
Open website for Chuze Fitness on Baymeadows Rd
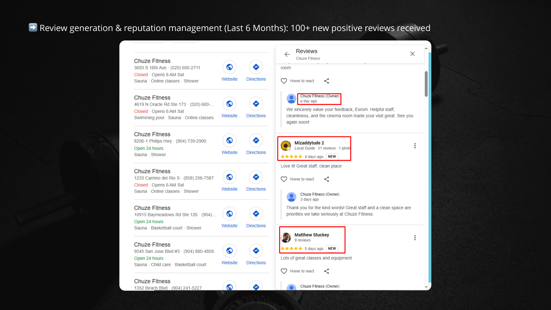(230, 214)
